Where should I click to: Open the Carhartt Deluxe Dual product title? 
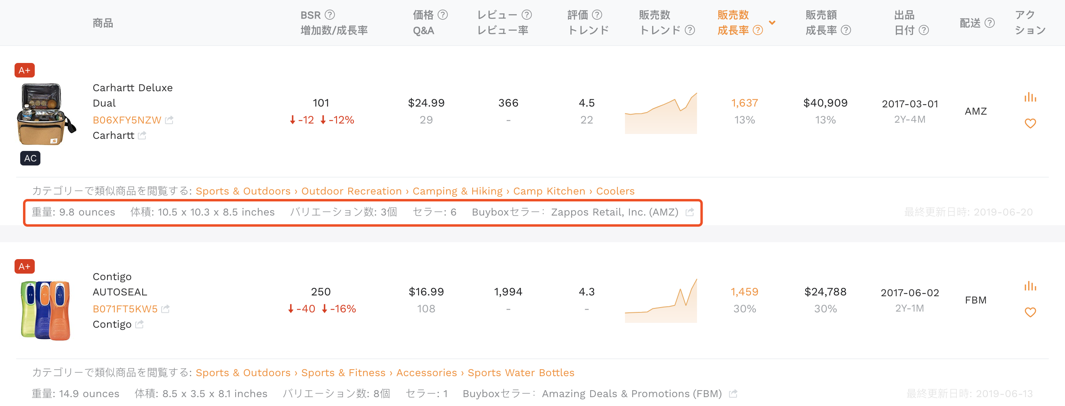point(132,95)
